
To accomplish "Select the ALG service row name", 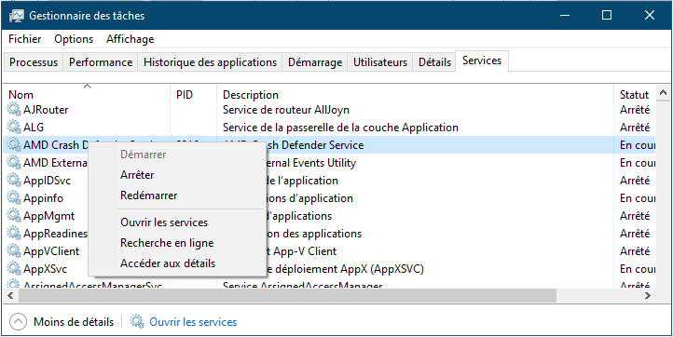I will pos(34,128).
